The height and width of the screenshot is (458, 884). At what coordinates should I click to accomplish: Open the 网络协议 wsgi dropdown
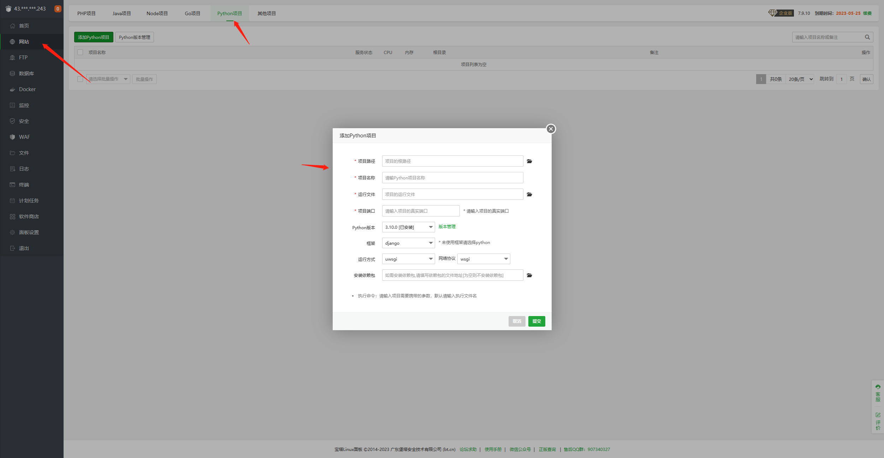[483, 259]
